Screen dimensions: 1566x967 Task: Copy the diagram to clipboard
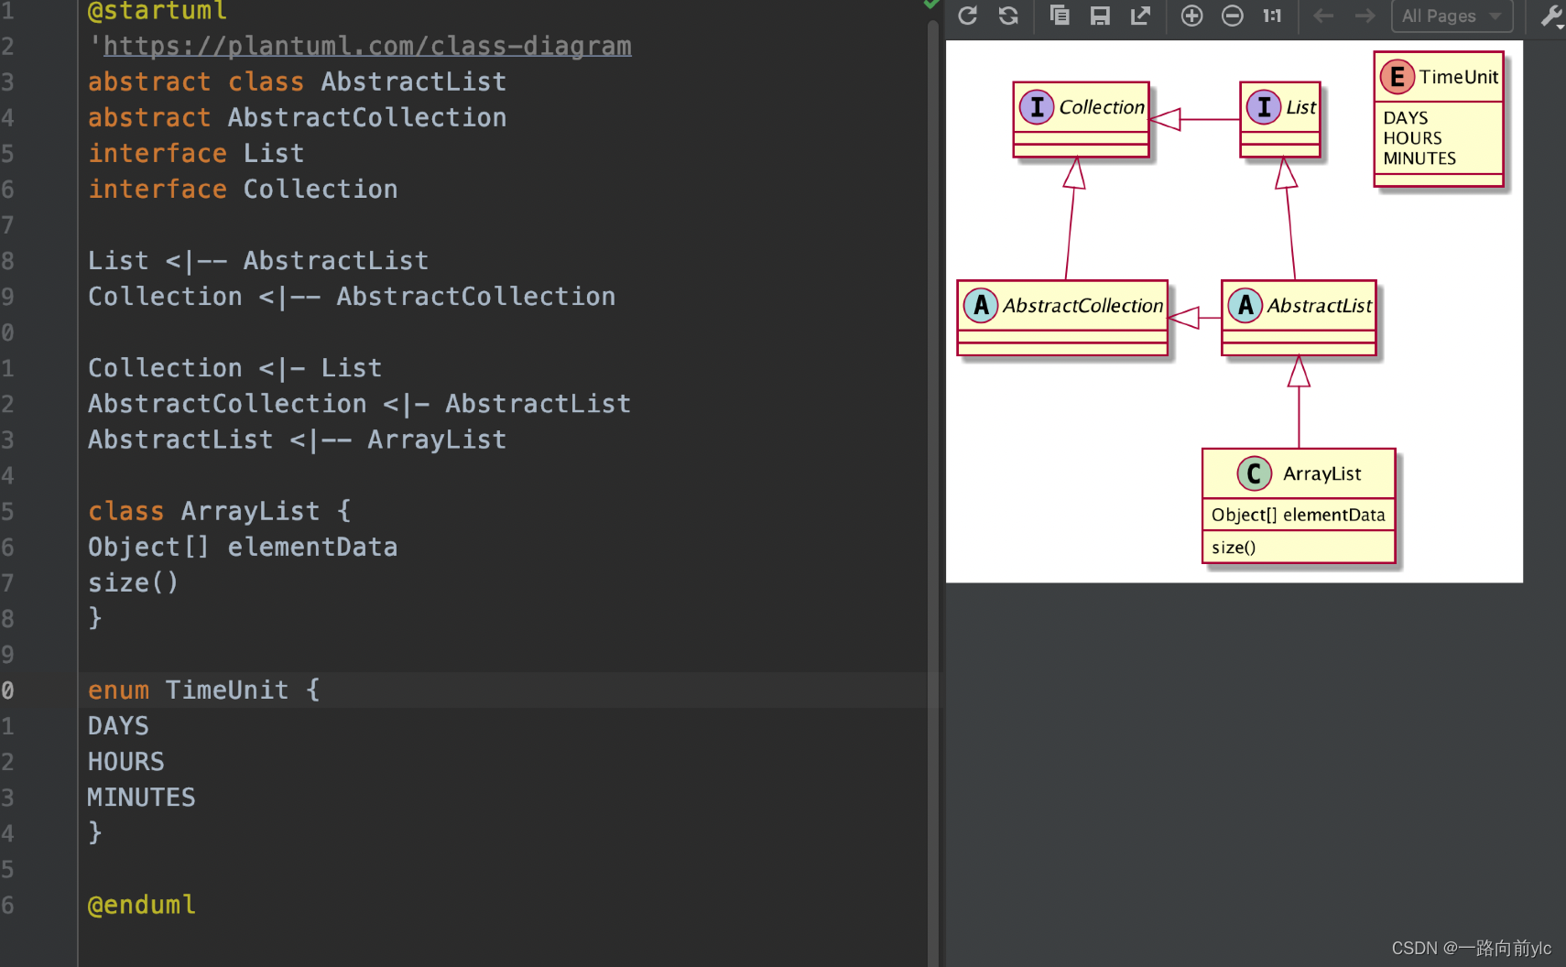tap(1060, 16)
